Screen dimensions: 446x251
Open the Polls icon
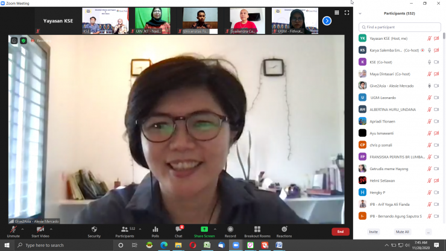155,232
